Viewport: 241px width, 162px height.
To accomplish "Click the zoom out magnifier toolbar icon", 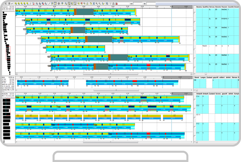I will 100,3.
